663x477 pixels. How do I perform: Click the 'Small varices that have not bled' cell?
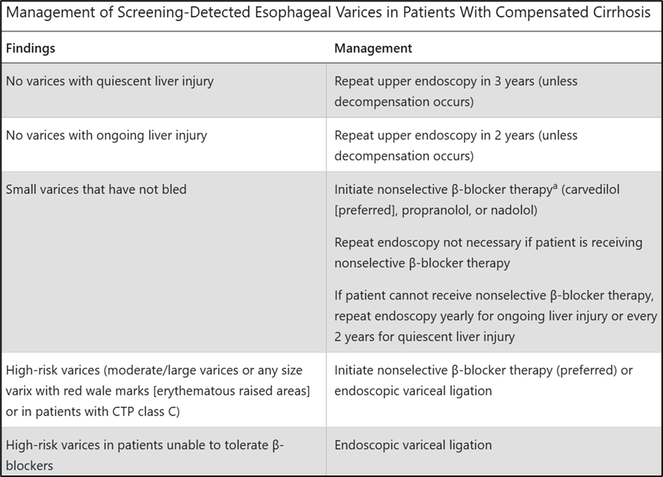pyautogui.click(x=164, y=262)
